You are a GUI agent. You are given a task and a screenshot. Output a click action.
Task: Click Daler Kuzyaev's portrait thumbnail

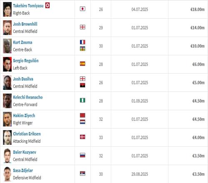(7, 156)
